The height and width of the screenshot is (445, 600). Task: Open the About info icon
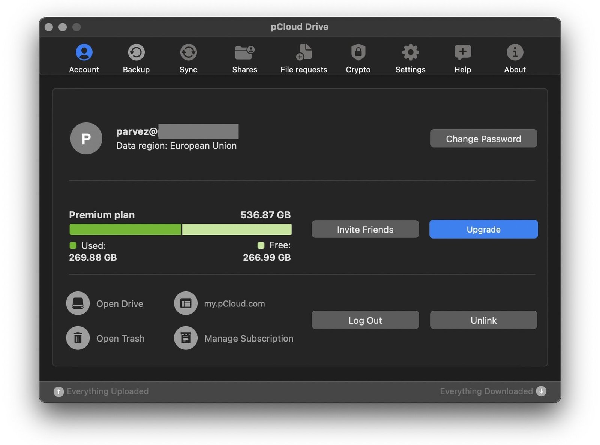pos(515,52)
